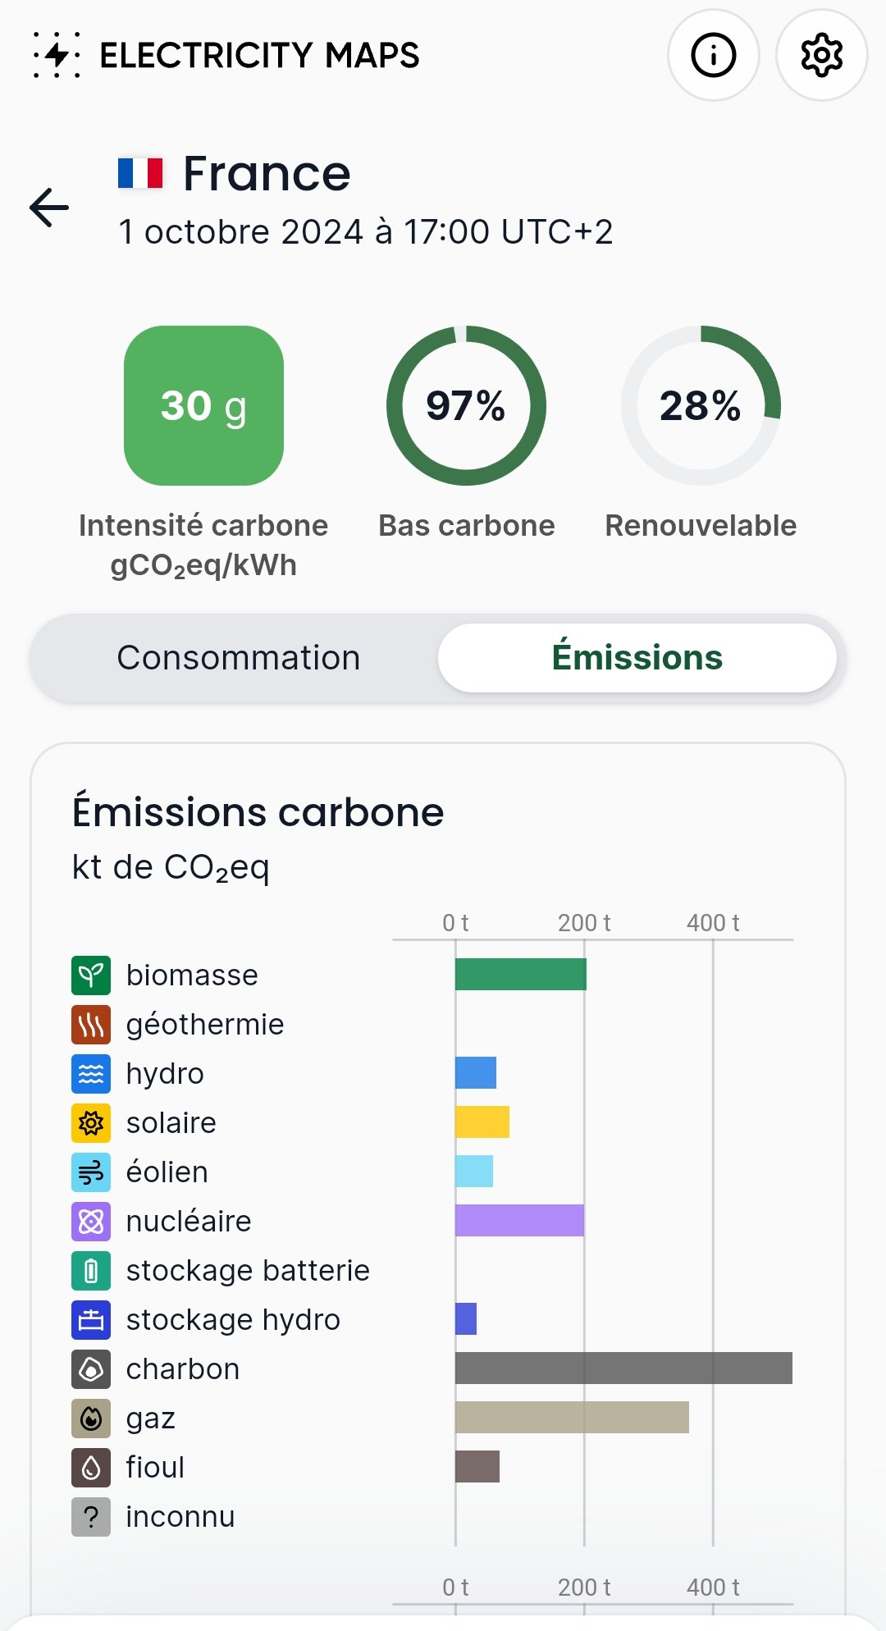This screenshot has width=886, height=1631.
Task: Click the 28% Renouvelable gauge
Action: click(x=701, y=405)
